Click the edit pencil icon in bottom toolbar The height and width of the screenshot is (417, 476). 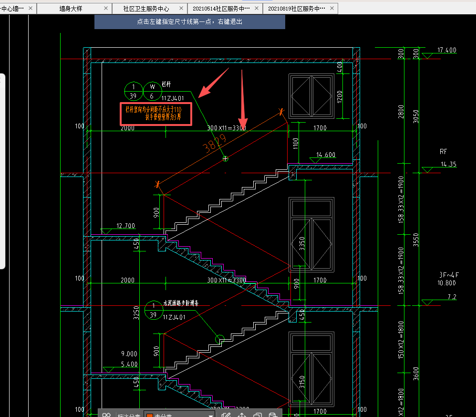[x=226, y=415]
